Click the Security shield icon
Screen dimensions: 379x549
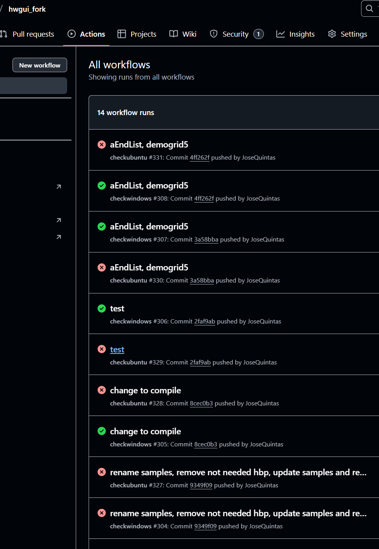click(x=214, y=34)
